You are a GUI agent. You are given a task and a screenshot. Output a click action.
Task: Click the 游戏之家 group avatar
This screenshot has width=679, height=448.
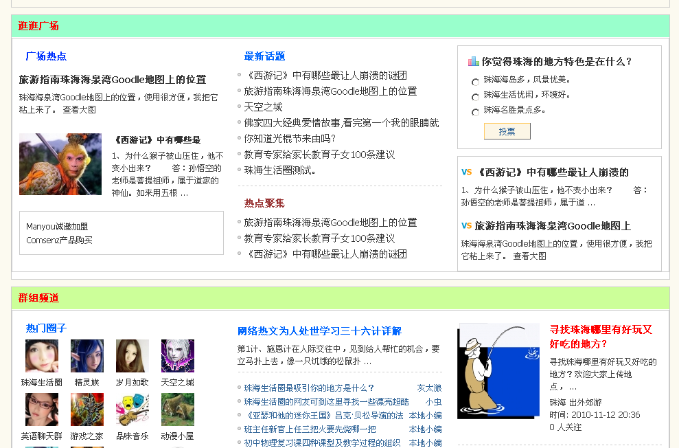(87, 409)
